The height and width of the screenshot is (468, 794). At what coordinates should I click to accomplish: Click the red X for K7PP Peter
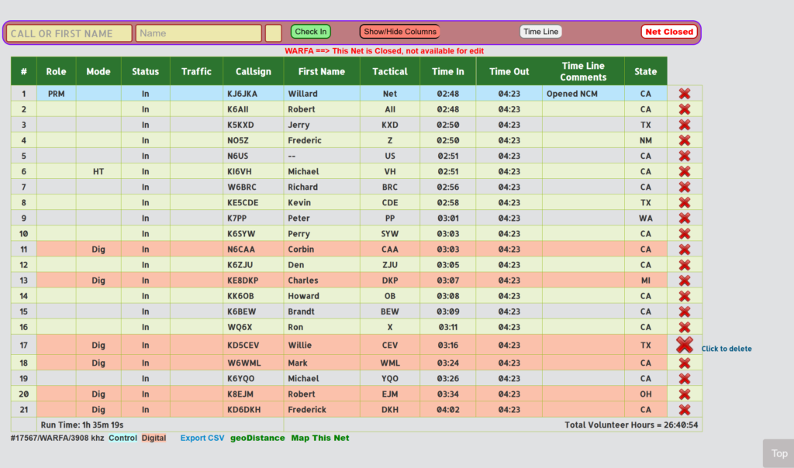pyautogui.click(x=684, y=218)
